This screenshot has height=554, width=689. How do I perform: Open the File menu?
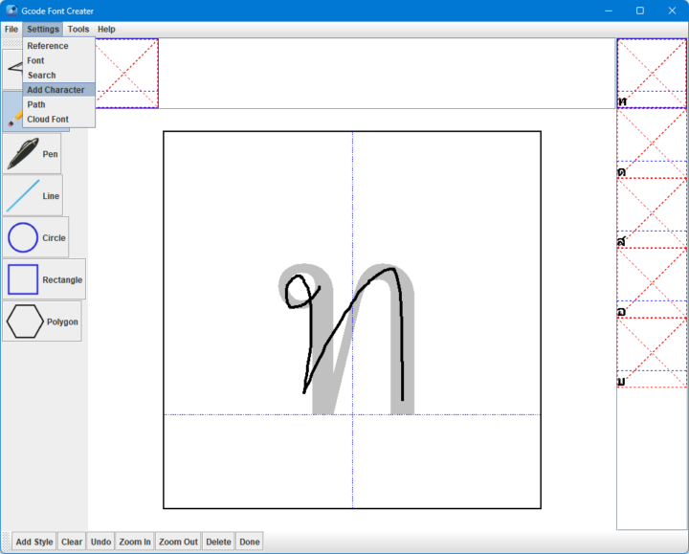point(11,29)
